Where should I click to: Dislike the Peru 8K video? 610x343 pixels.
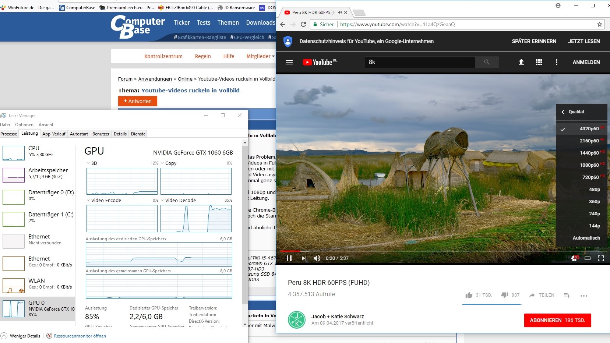point(505,295)
